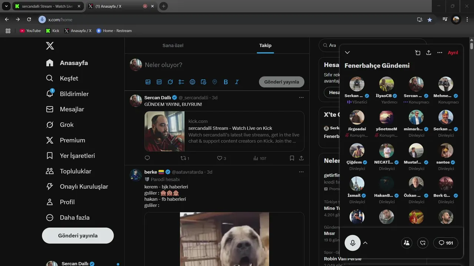Add a poll to the post
Image resolution: width=474 pixels, height=266 pixels.
(181, 82)
